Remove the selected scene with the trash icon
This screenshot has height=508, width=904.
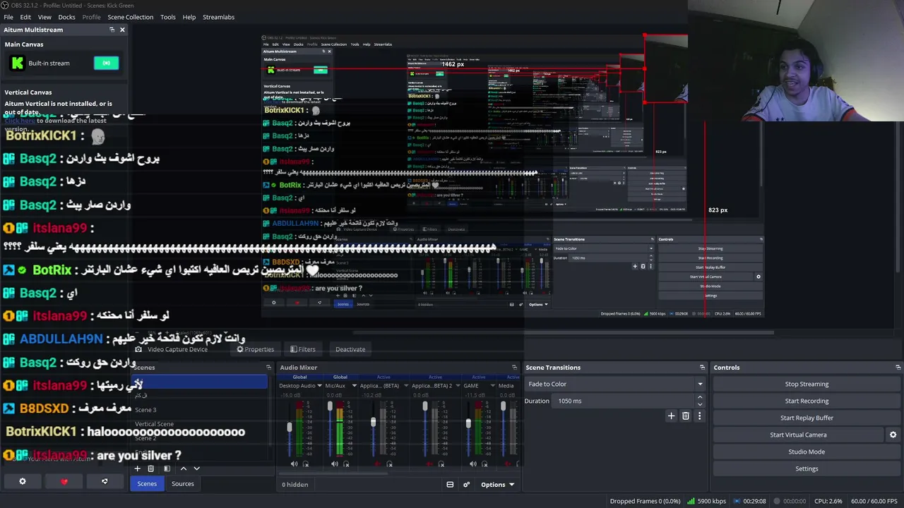tap(150, 468)
